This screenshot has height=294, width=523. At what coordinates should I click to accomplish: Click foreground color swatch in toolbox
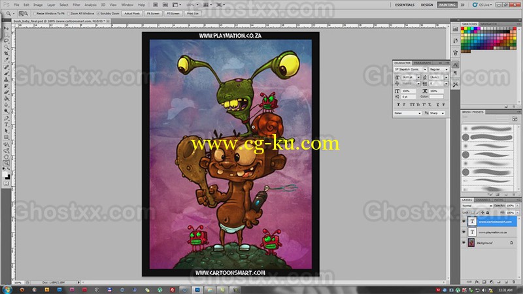(5, 174)
